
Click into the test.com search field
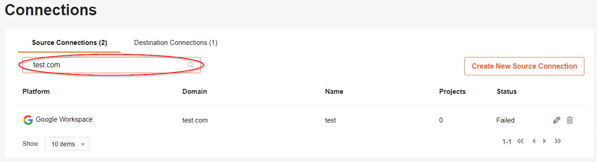(x=111, y=65)
